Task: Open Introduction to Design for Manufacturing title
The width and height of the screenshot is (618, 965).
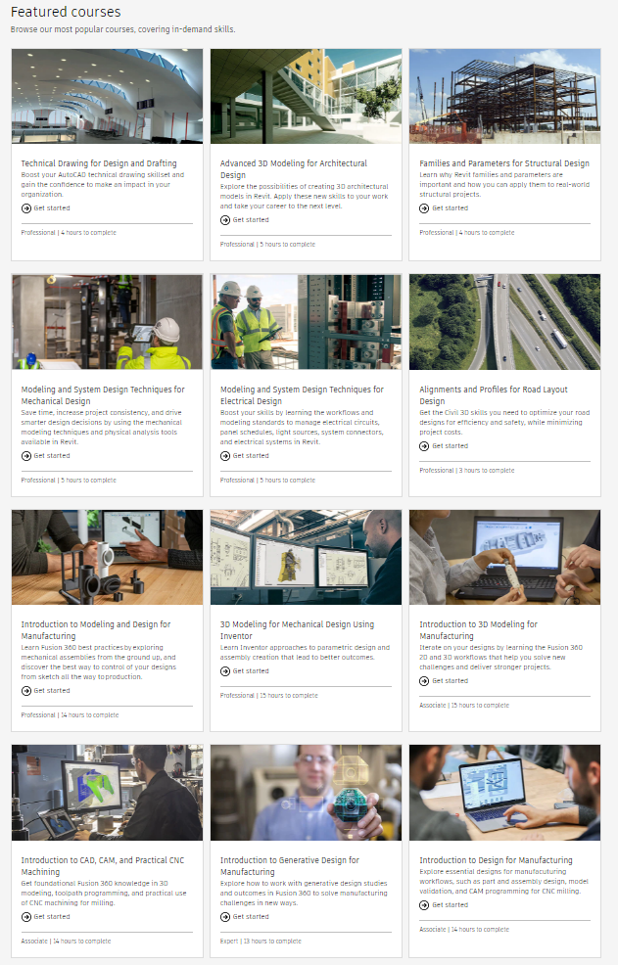Action: pyautogui.click(x=496, y=860)
